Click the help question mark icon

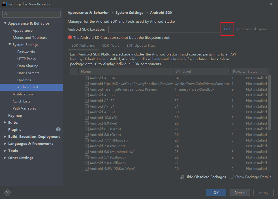(7, 192)
